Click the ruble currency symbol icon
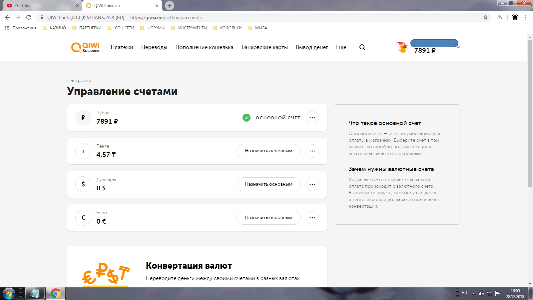The height and width of the screenshot is (300, 533). (83, 118)
